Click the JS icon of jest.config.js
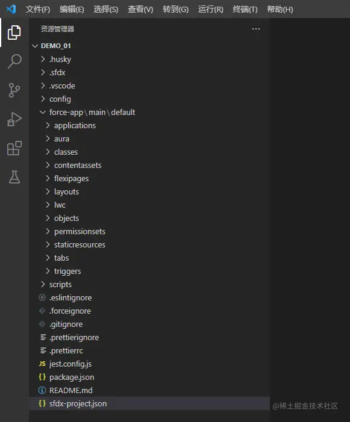The height and width of the screenshot is (422, 350). [x=42, y=364]
